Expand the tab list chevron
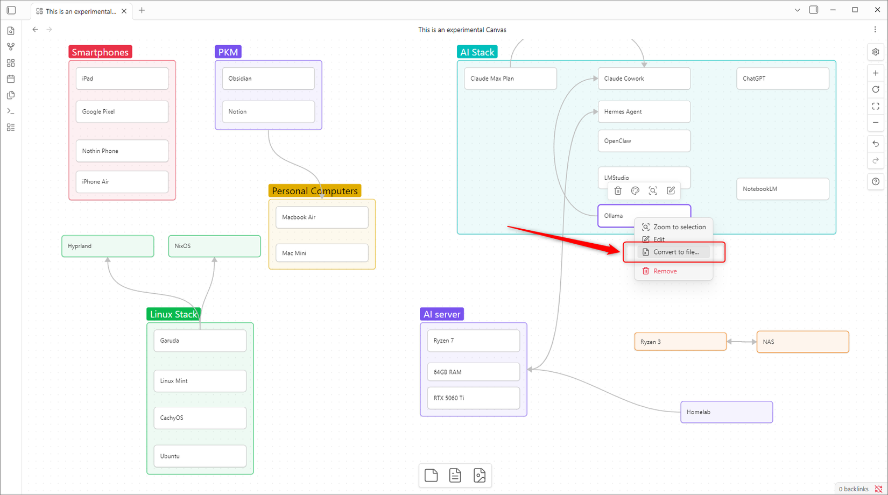The image size is (888, 495). pos(797,10)
